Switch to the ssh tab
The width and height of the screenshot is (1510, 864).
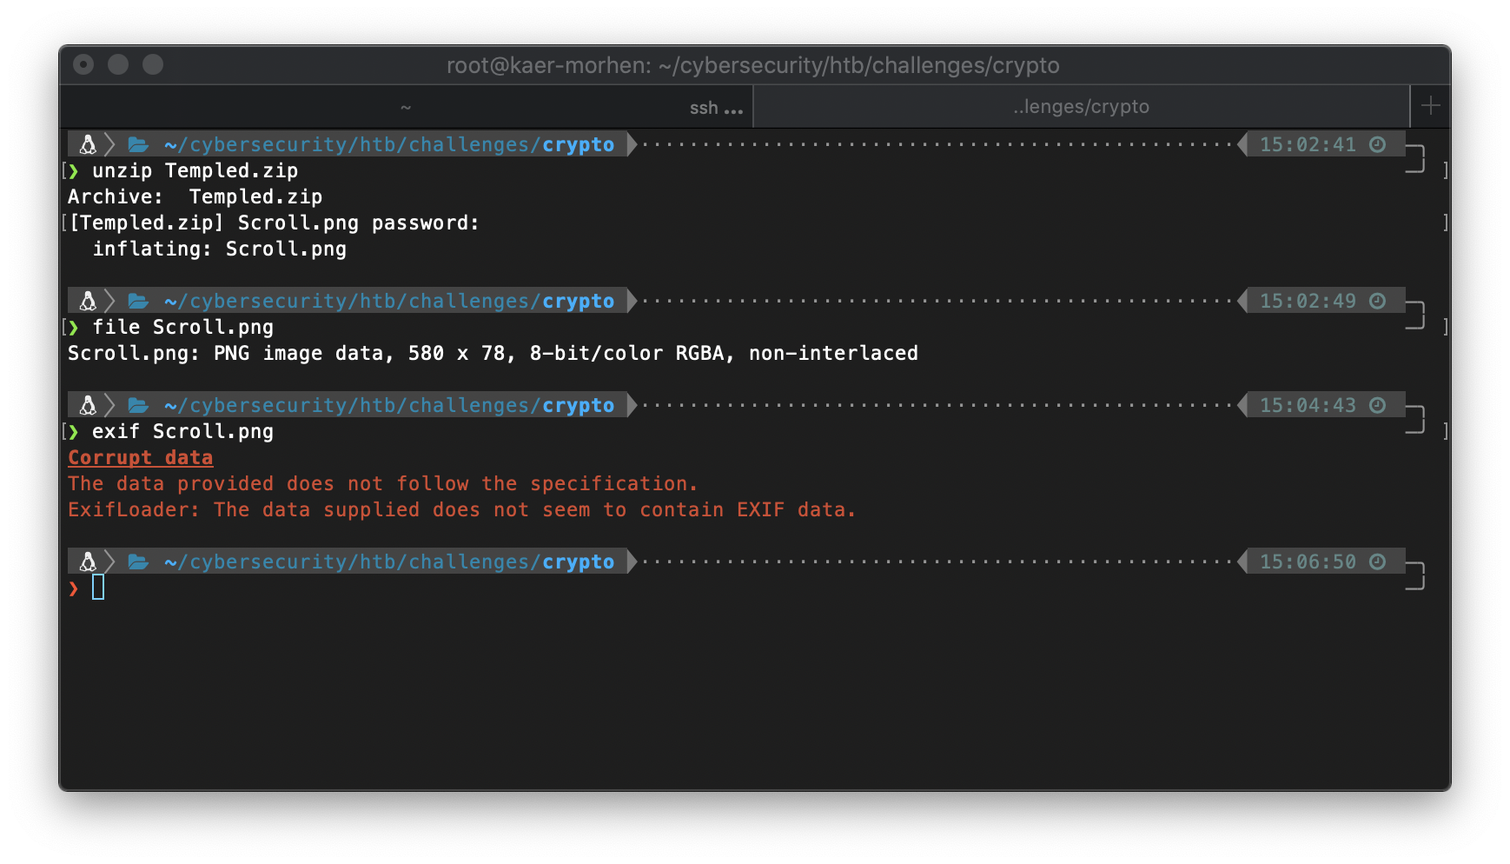click(x=406, y=107)
